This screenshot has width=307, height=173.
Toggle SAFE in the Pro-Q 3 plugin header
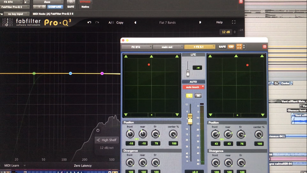pyautogui.click(x=71, y=7)
